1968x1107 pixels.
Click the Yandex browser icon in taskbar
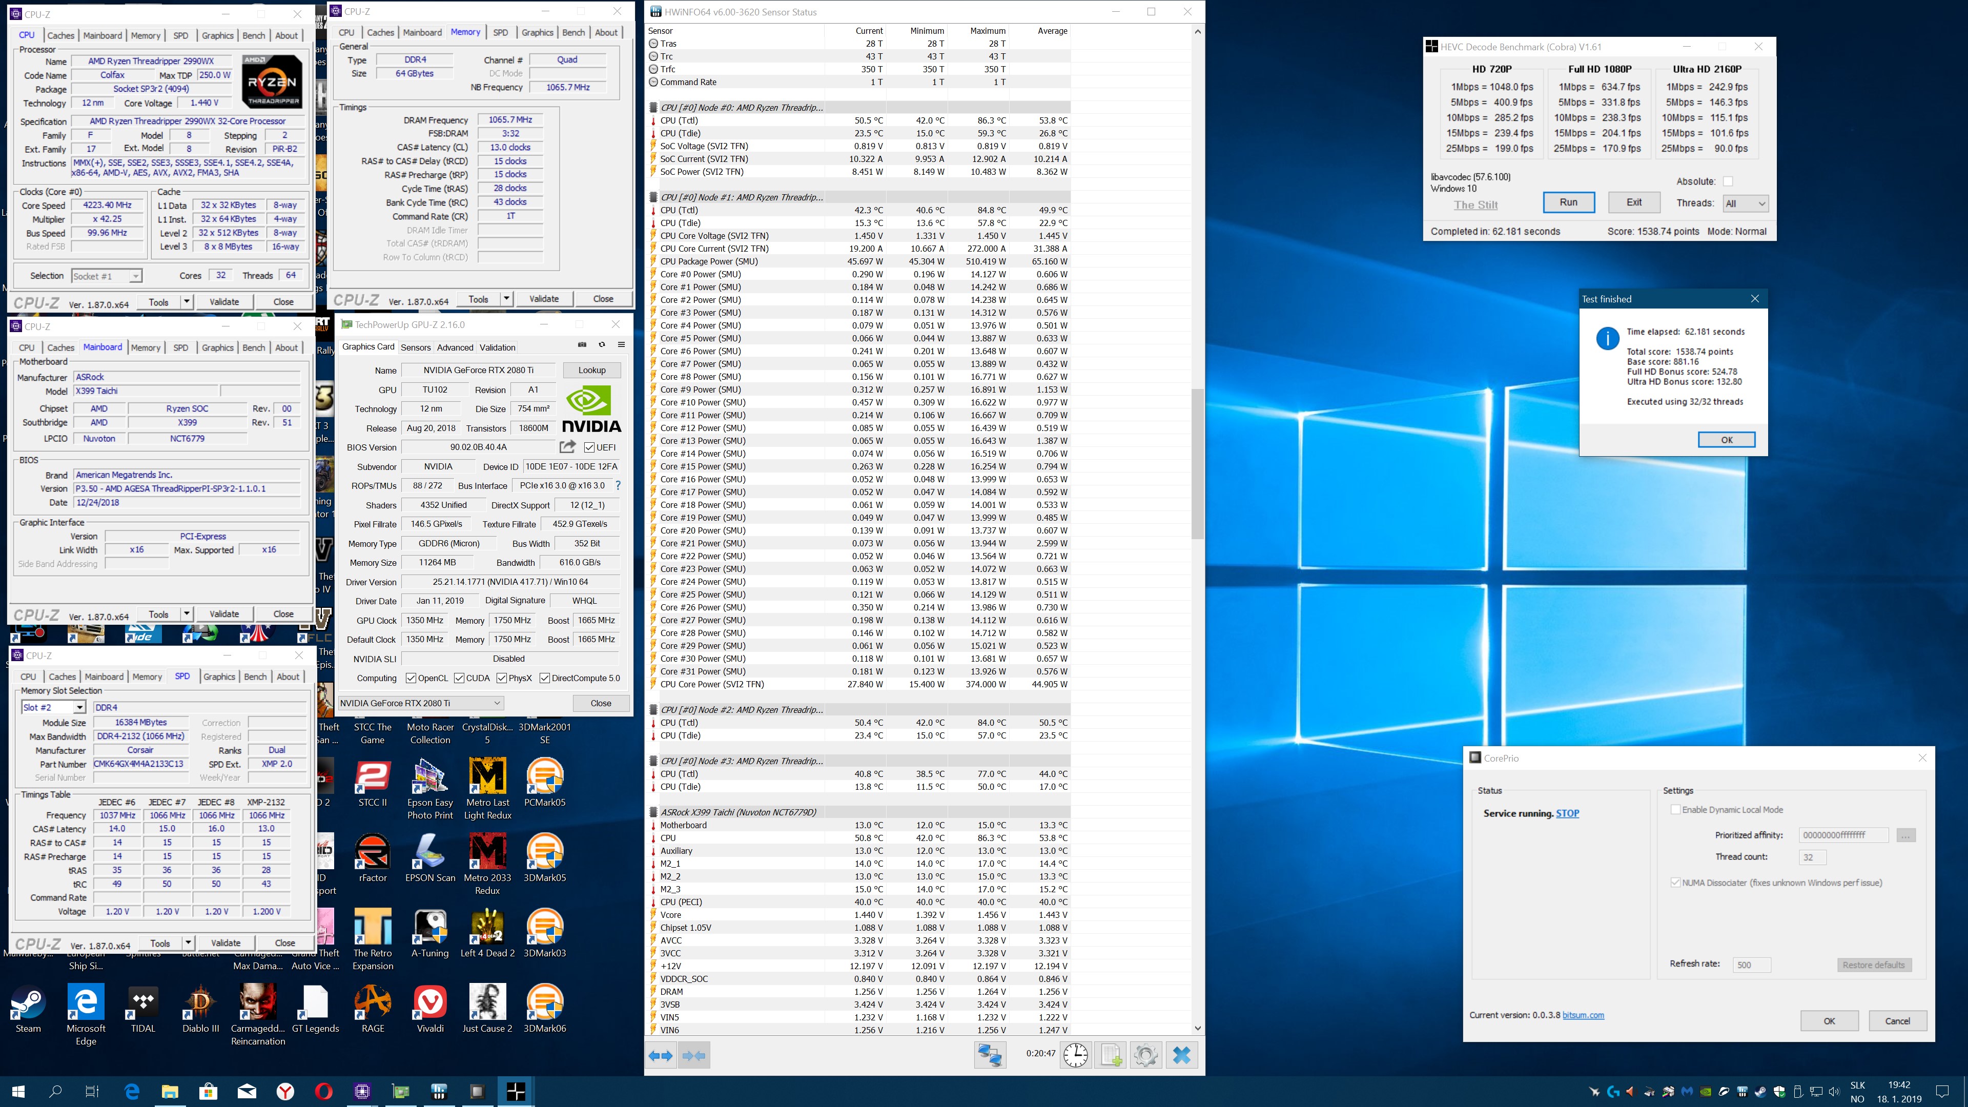(x=285, y=1091)
